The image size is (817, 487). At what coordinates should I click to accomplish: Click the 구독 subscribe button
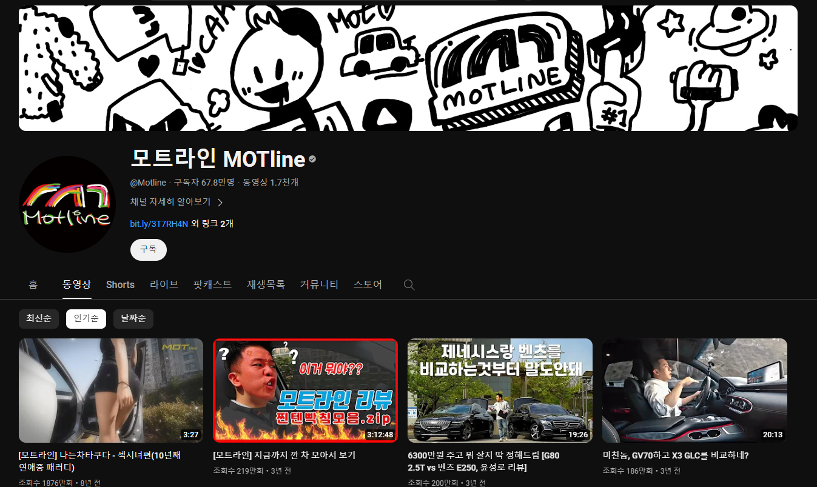(149, 249)
